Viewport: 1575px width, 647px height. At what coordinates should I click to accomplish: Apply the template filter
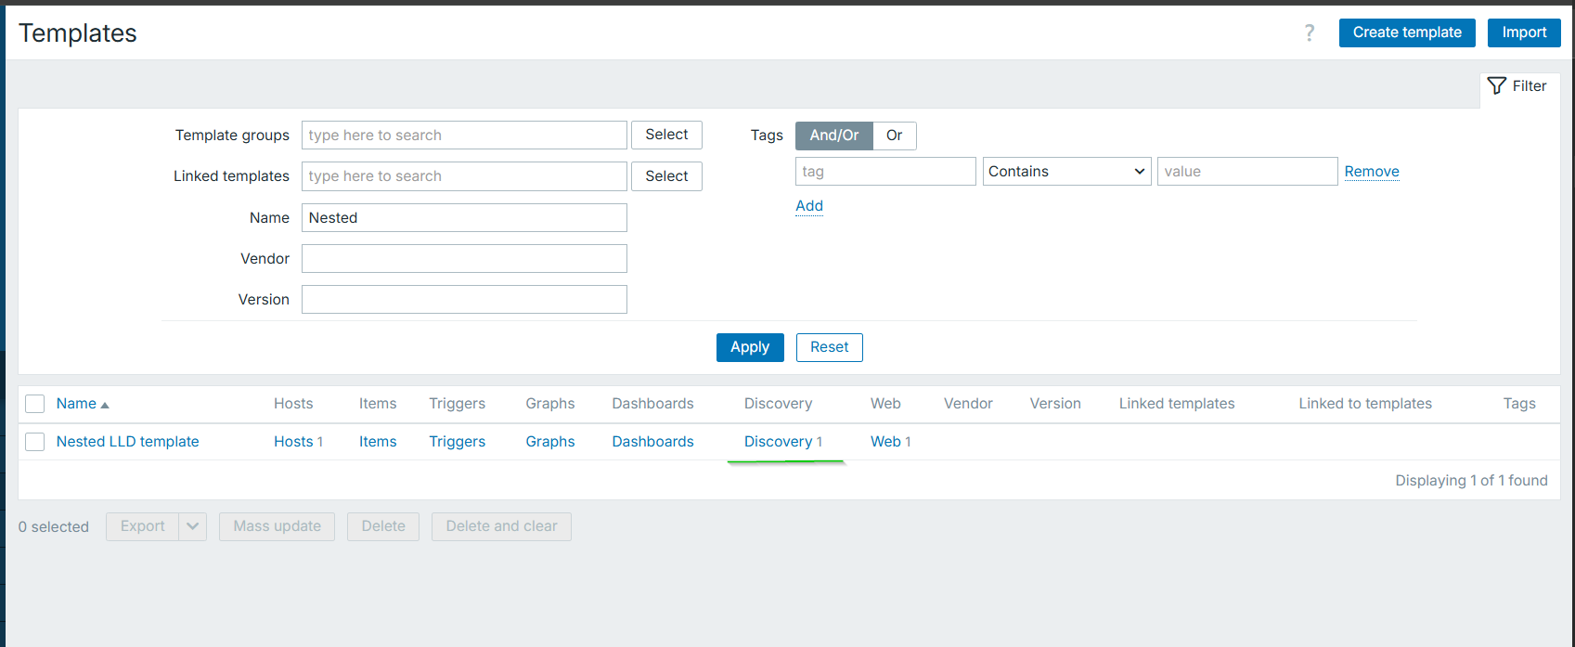tap(749, 347)
